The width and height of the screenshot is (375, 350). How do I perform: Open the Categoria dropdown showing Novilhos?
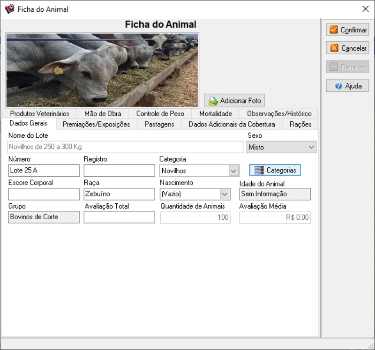click(233, 171)
